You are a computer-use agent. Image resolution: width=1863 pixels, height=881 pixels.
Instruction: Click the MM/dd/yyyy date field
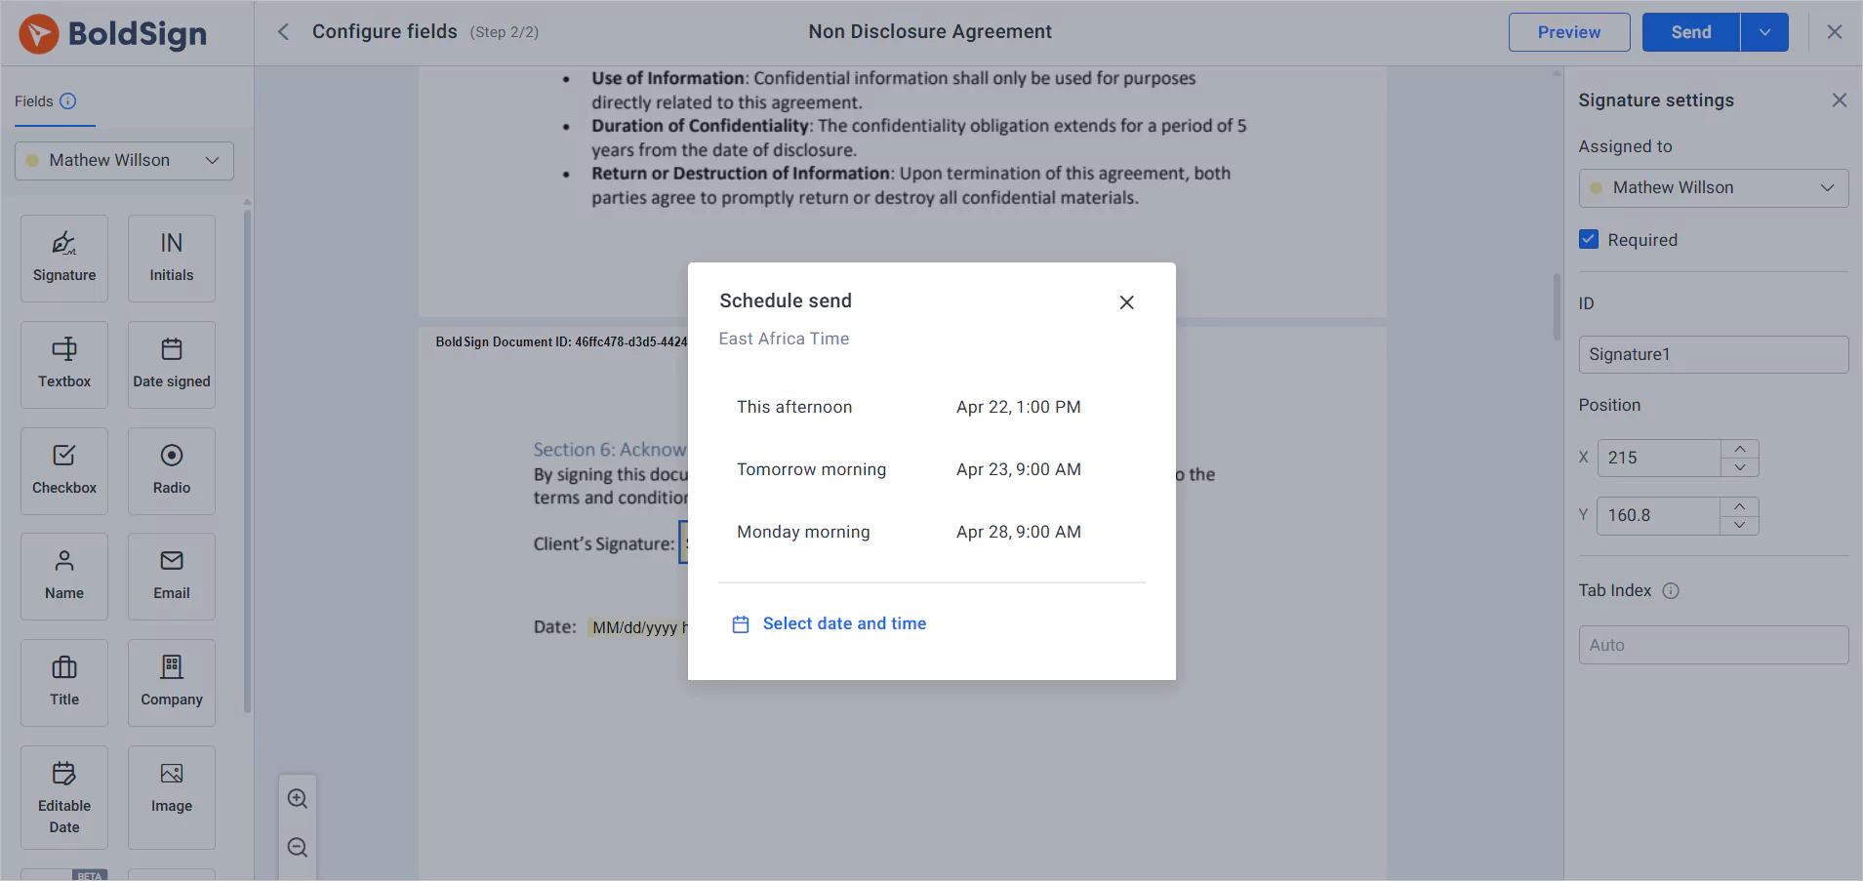pyautogui.click(x=638, y=627)
